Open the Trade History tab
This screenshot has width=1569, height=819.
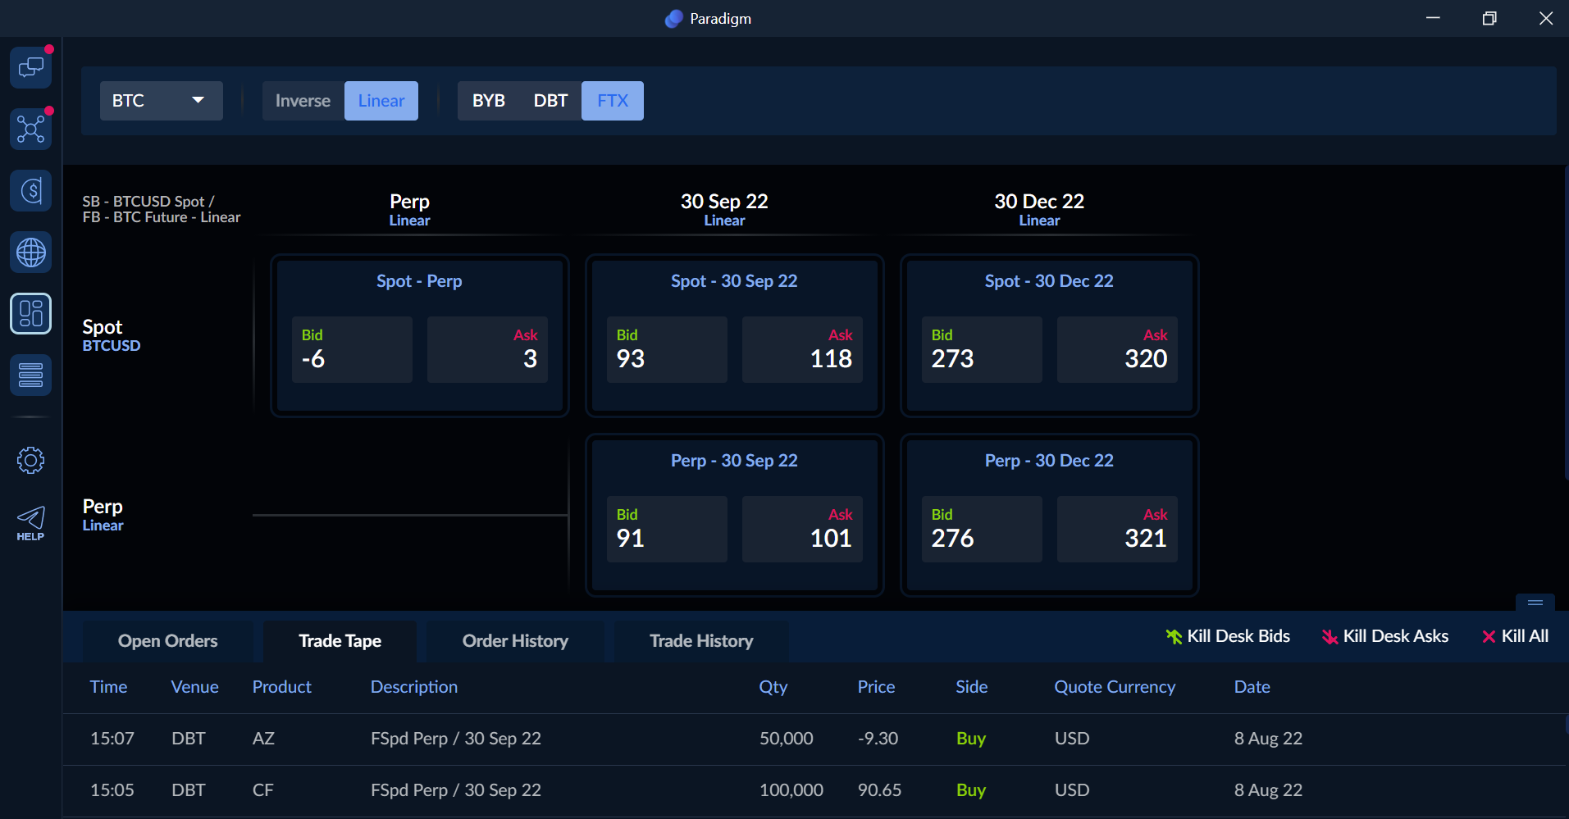[x=701, y=641]
